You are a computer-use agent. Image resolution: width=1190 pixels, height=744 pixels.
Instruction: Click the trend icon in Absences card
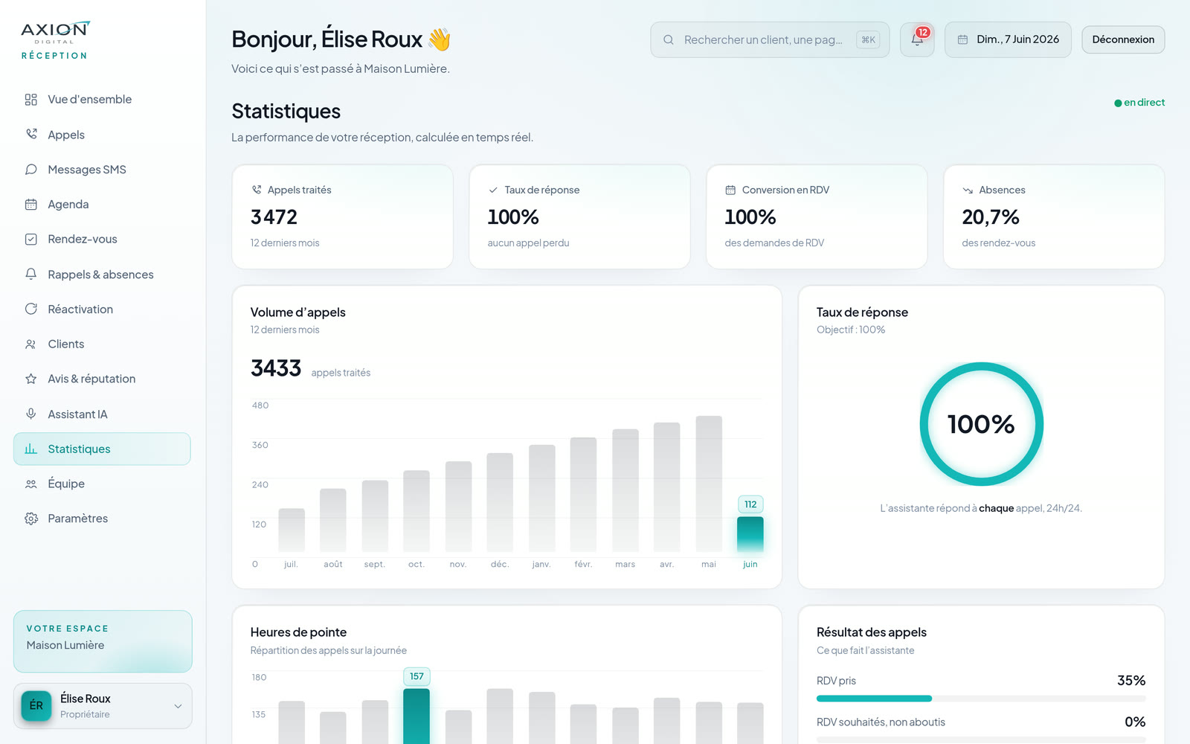coord(968,190)
